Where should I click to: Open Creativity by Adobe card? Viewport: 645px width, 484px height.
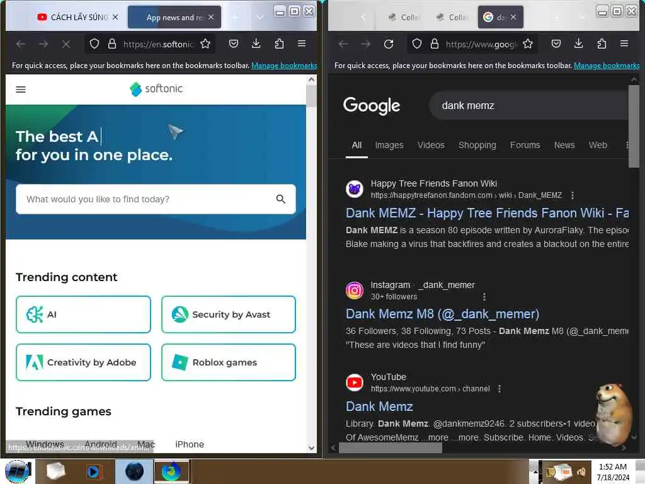[x=84, y=362]
